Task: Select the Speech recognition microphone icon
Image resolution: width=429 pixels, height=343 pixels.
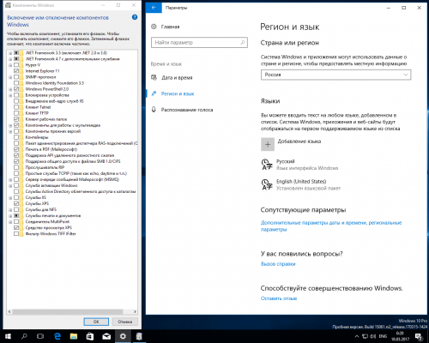Action: (x=154, y=110)
